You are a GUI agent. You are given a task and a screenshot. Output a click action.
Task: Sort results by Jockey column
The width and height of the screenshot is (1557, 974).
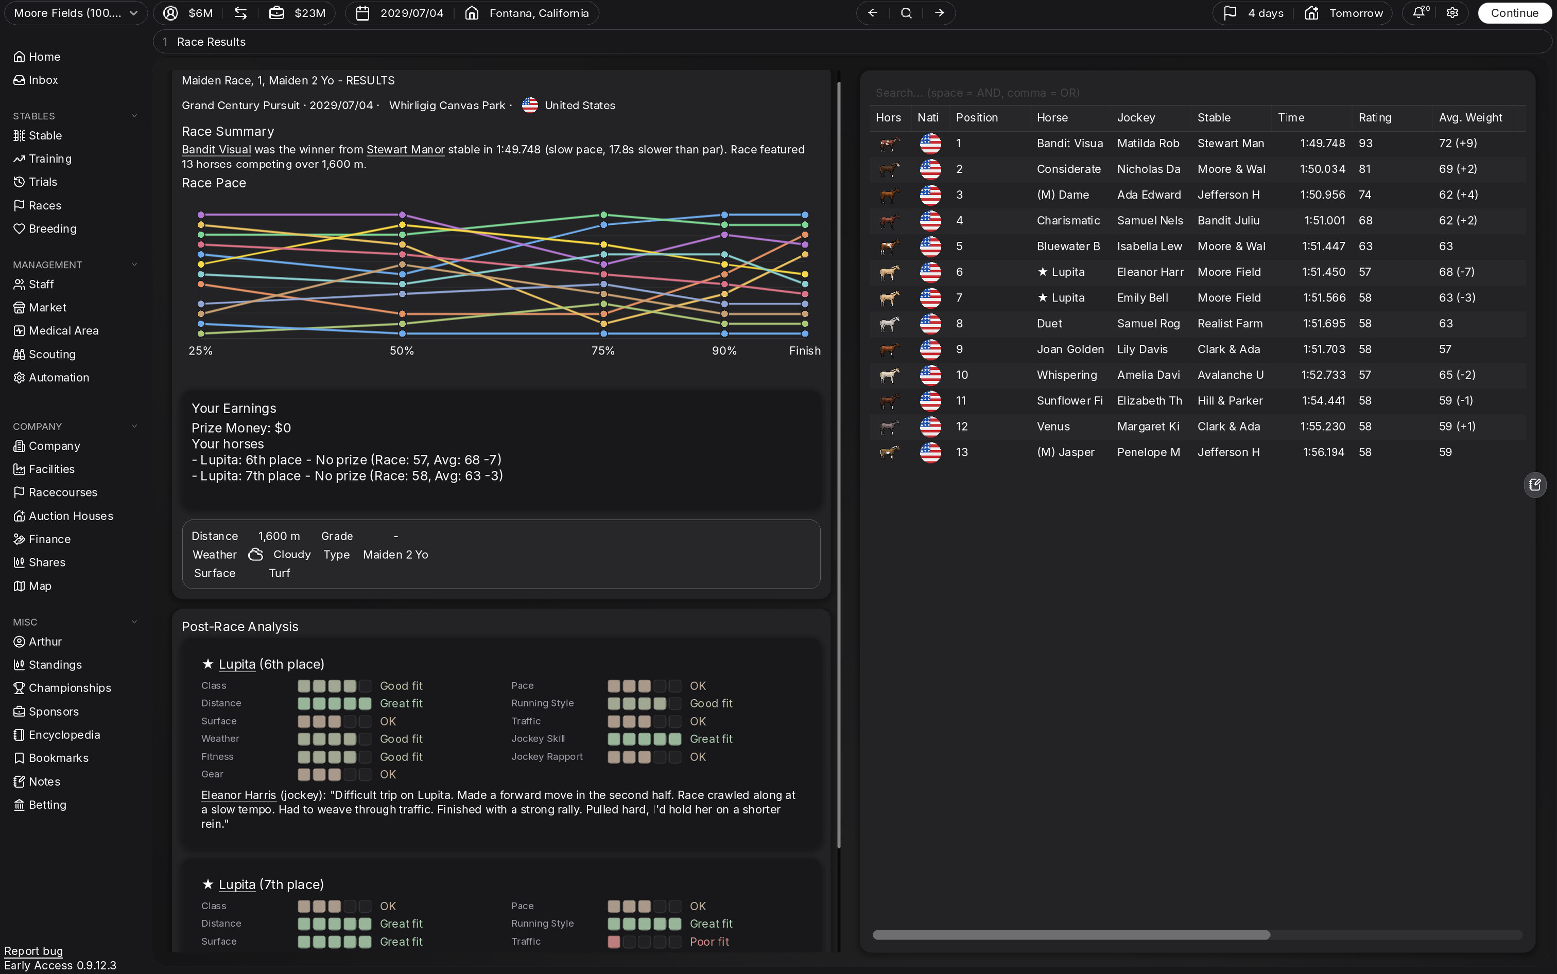pos(1135,117)
